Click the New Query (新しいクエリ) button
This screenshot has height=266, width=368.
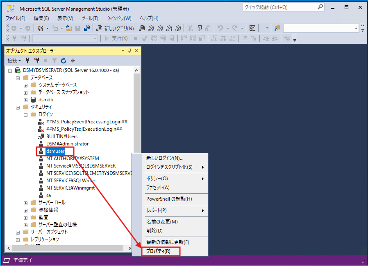[x=115, y=28]
